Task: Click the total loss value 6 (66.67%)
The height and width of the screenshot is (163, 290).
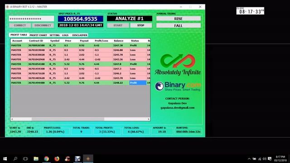Action: tap(135, 132)
